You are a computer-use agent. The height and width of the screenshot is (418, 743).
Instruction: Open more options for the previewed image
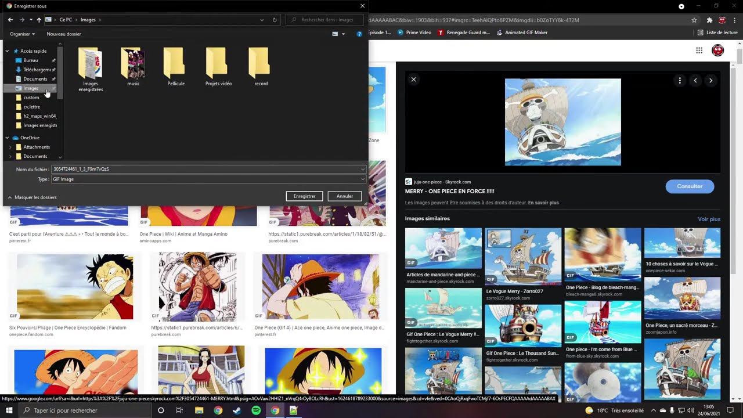(x=680, y=81)
